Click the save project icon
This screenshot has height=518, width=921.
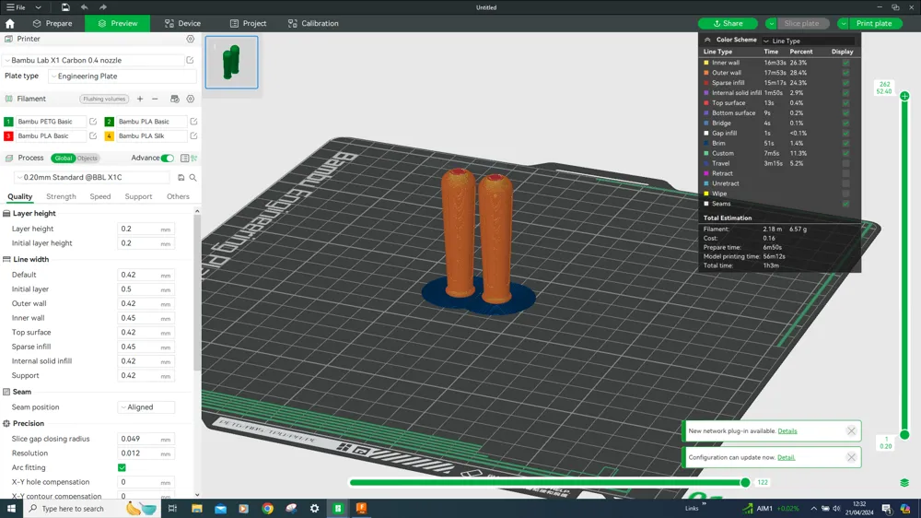point(65,7)
